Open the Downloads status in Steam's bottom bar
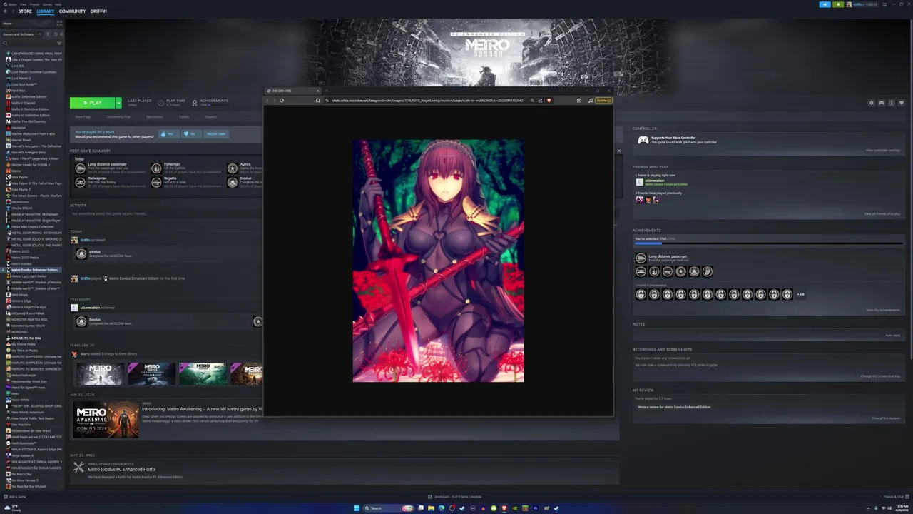This screenshot has width=913, height=514. click(x=455, y=497)
